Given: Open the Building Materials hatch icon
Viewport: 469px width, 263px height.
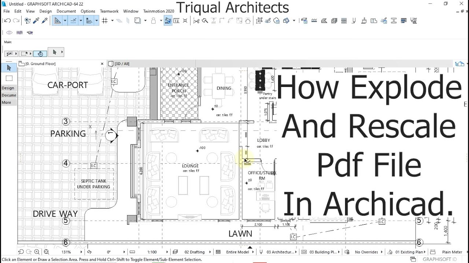Looking at the screenshot, I should (x=344, y=21).
